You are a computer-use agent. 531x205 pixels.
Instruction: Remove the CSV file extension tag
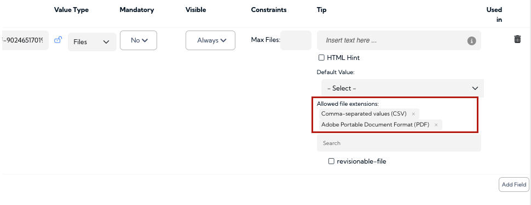click(413, 114)
